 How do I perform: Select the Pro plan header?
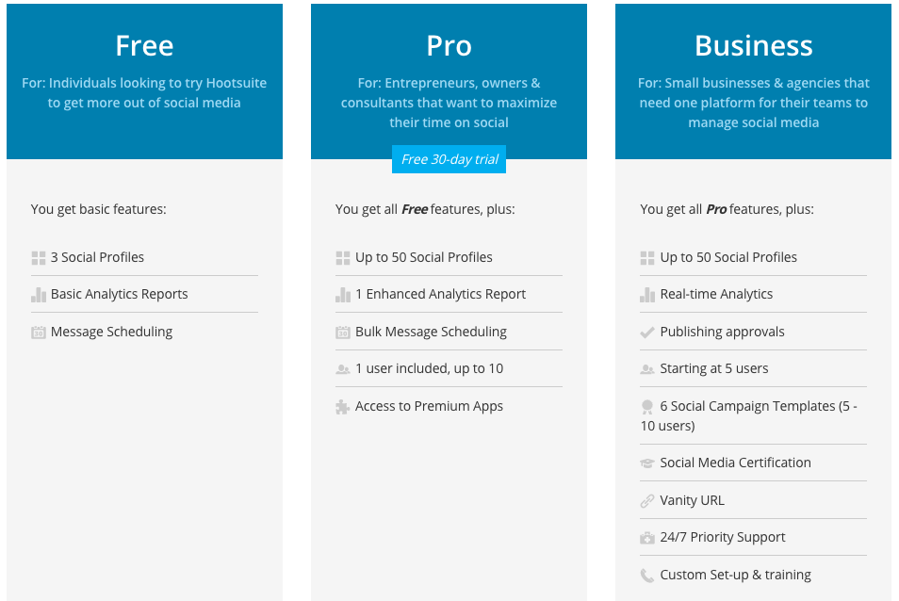pos(449,45)
